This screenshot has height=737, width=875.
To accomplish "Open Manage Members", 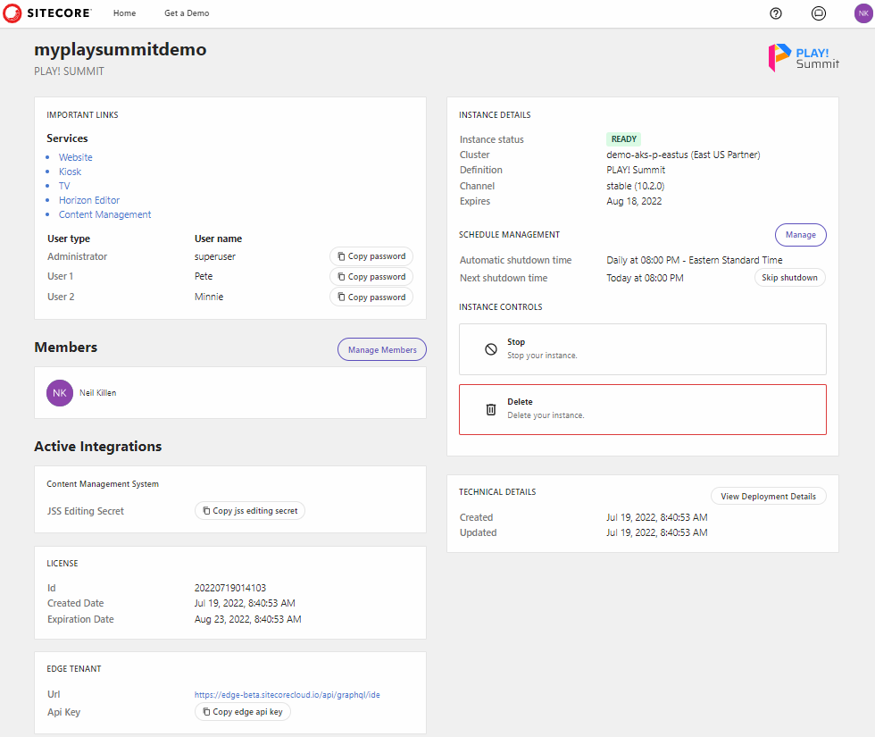I will tap(381, 348).
